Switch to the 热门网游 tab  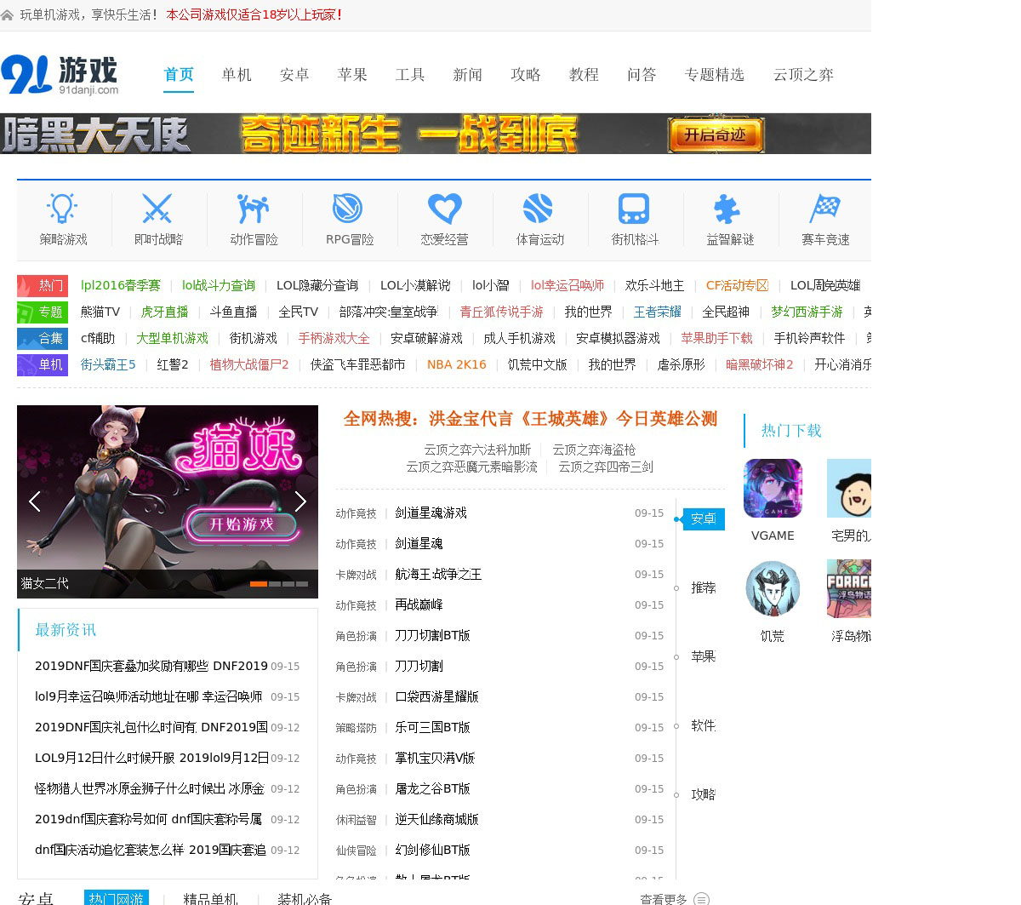click(x=117, y=898)
